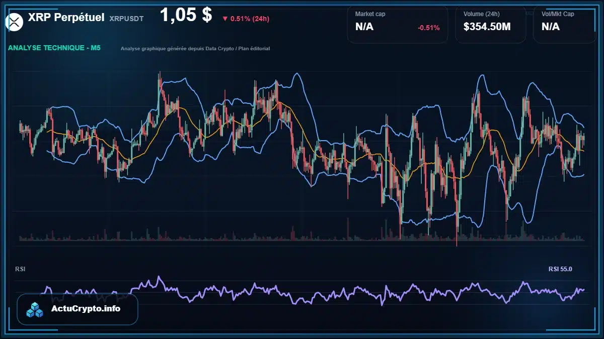Click the RSI panel label
This screenshot has height=339, width=604.
point(20,269)
